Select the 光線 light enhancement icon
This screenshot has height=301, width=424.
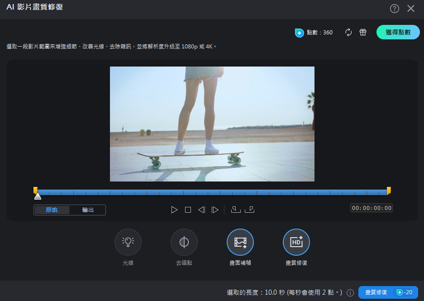coord(128,242)
